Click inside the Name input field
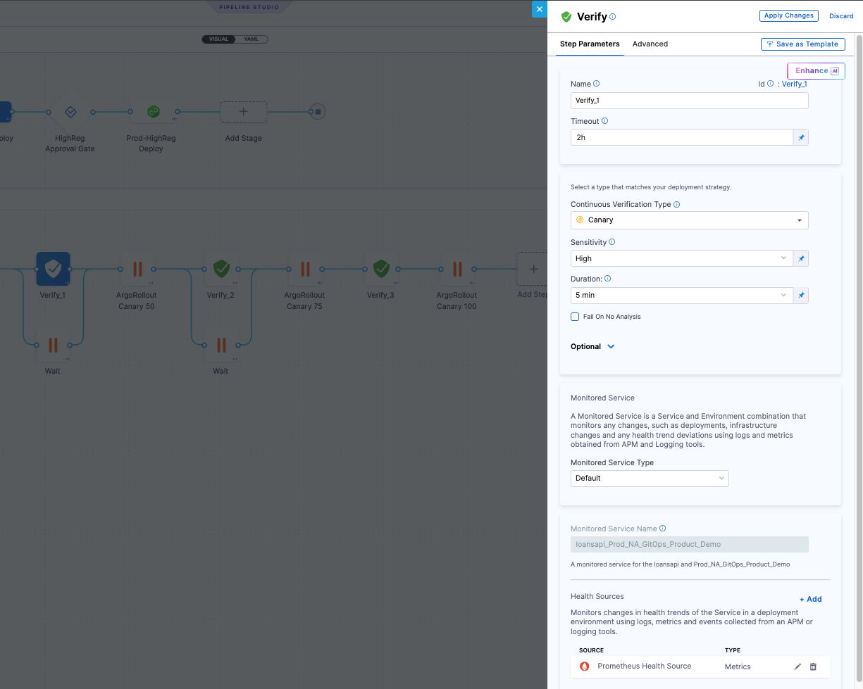863x689 pixels. click(689, 100)
